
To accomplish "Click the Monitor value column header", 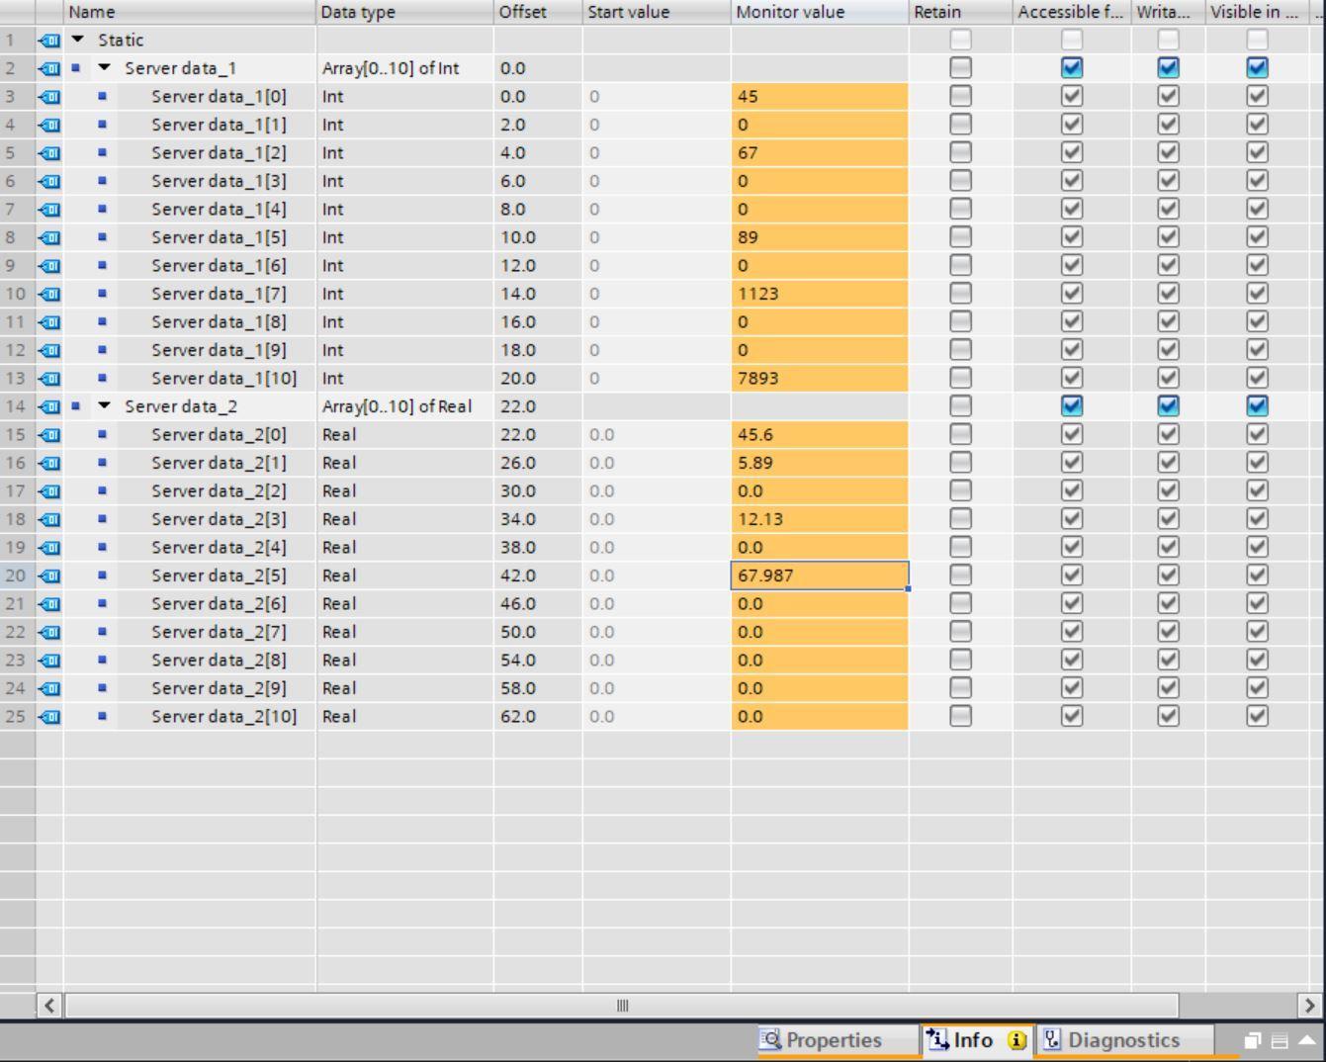I will click(820, 12).
